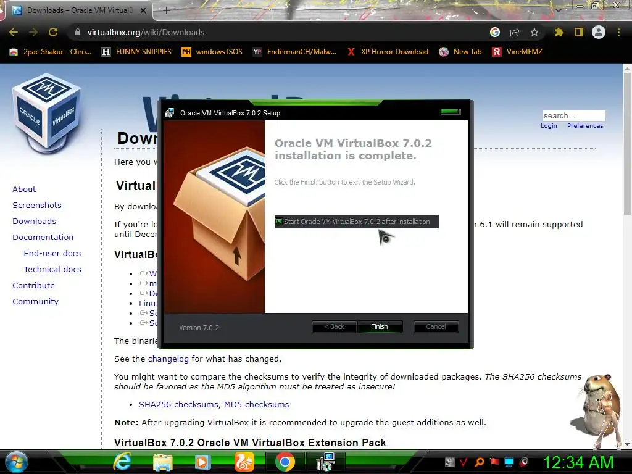The height and width of the screenshot is (474, 632).
Task: Click the grey leftmost tray icon
Action: [x=449, y=462]
